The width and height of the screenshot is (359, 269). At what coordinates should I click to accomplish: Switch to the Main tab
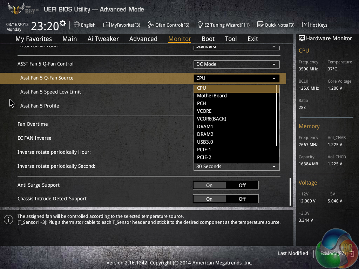[x=70, y=39]
